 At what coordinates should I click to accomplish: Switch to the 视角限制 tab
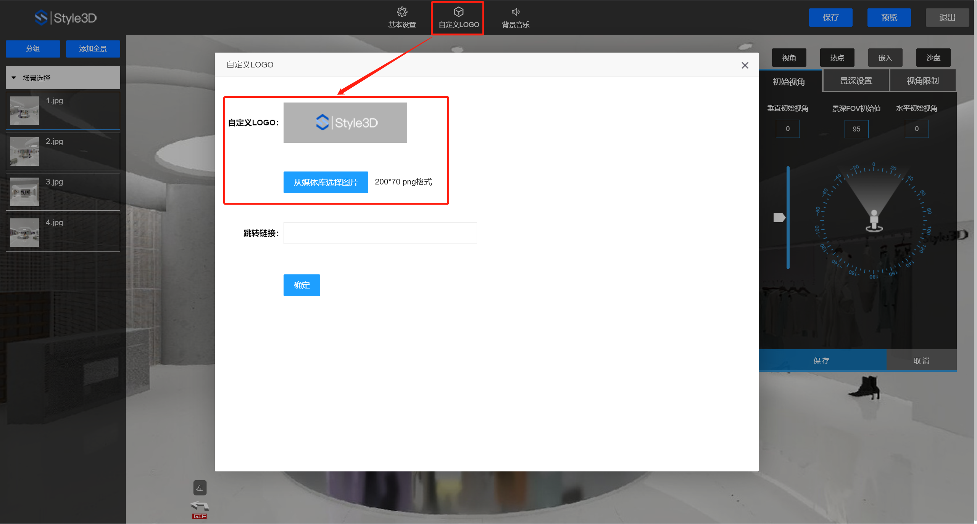click(923, 81)
